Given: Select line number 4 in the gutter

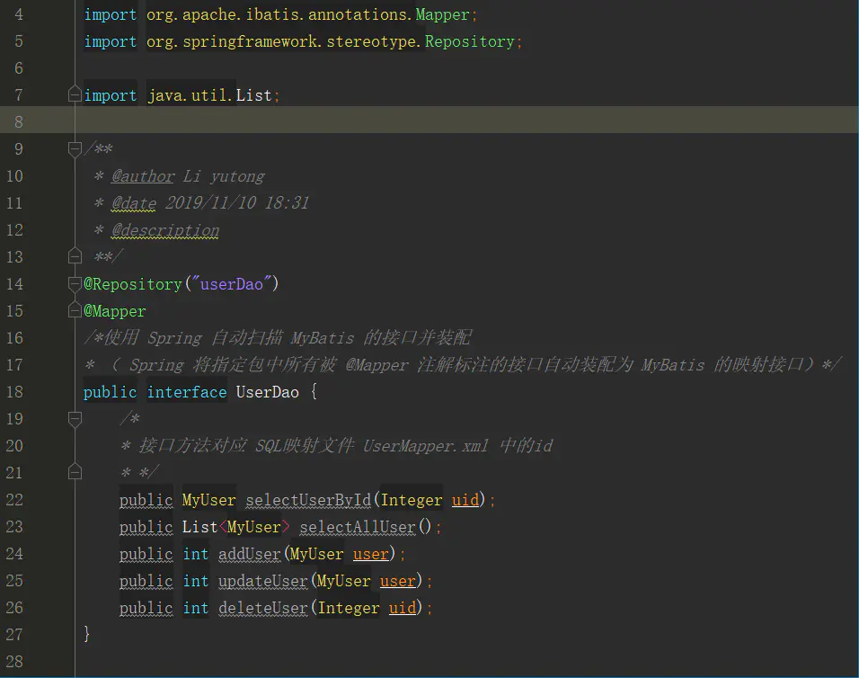Looking at the screenshot, I should coord(19,14).
